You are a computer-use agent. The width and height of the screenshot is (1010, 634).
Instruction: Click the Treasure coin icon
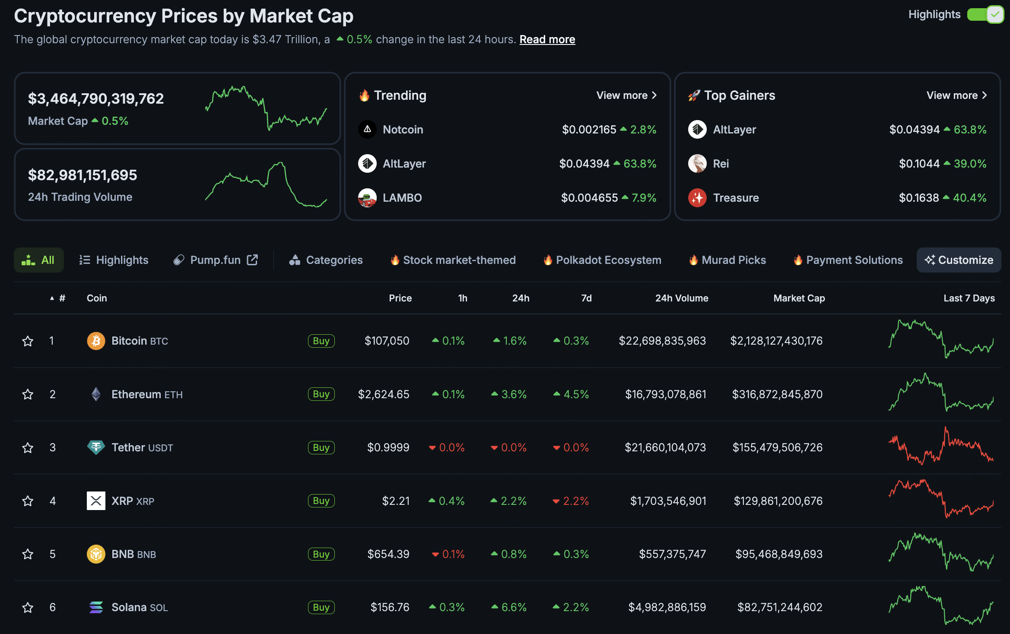697,197
